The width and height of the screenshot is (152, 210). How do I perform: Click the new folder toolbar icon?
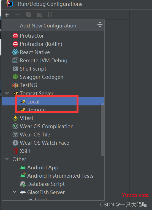pos(39,15)
